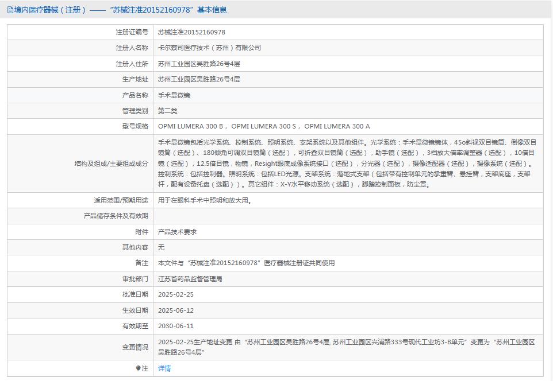This screenshot has width=553, height=381.
Task: Click the 型号规格 row label
Action: 135,126
